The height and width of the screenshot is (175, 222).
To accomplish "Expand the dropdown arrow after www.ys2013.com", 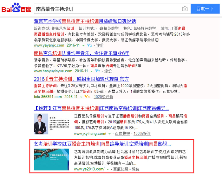I will click(x=108, y=169).
